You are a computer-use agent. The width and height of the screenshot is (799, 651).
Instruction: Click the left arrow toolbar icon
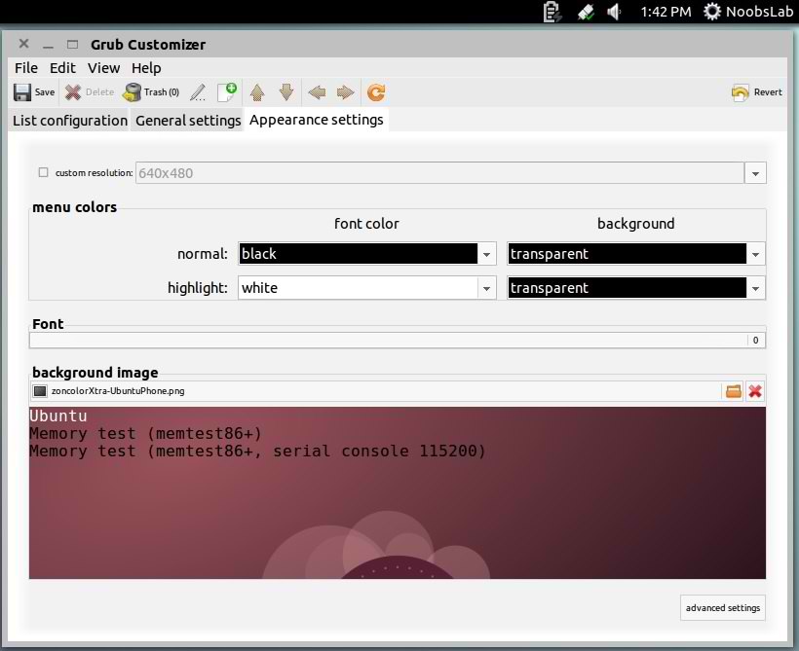317,92
